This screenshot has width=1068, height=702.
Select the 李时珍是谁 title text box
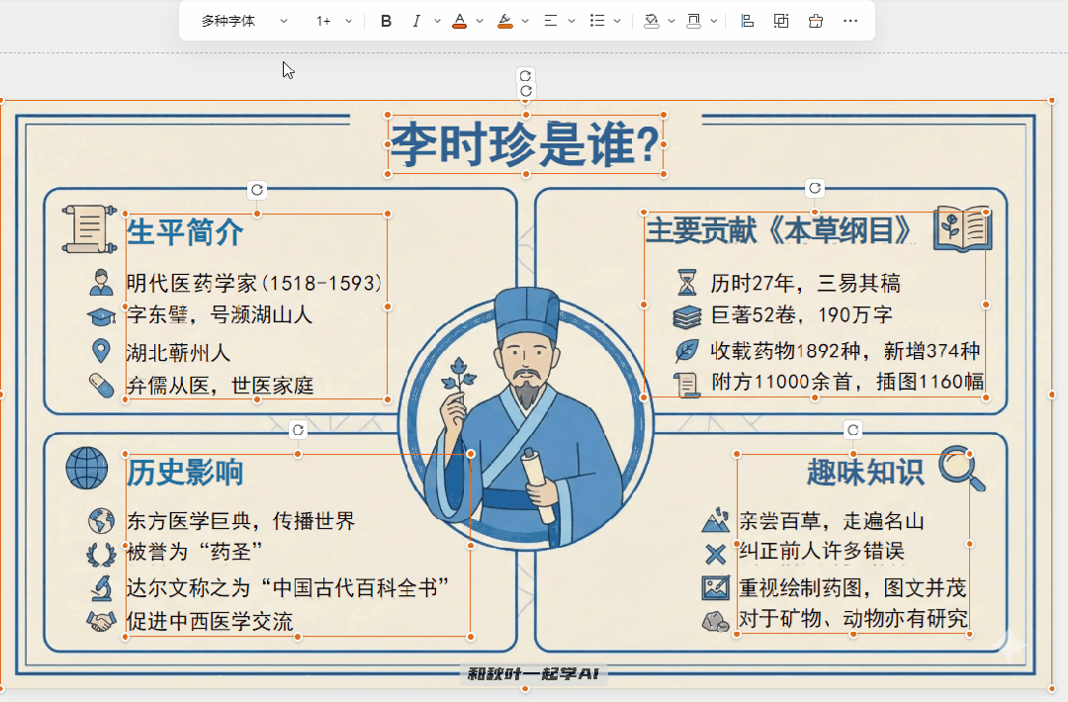(x=525, y=141)
